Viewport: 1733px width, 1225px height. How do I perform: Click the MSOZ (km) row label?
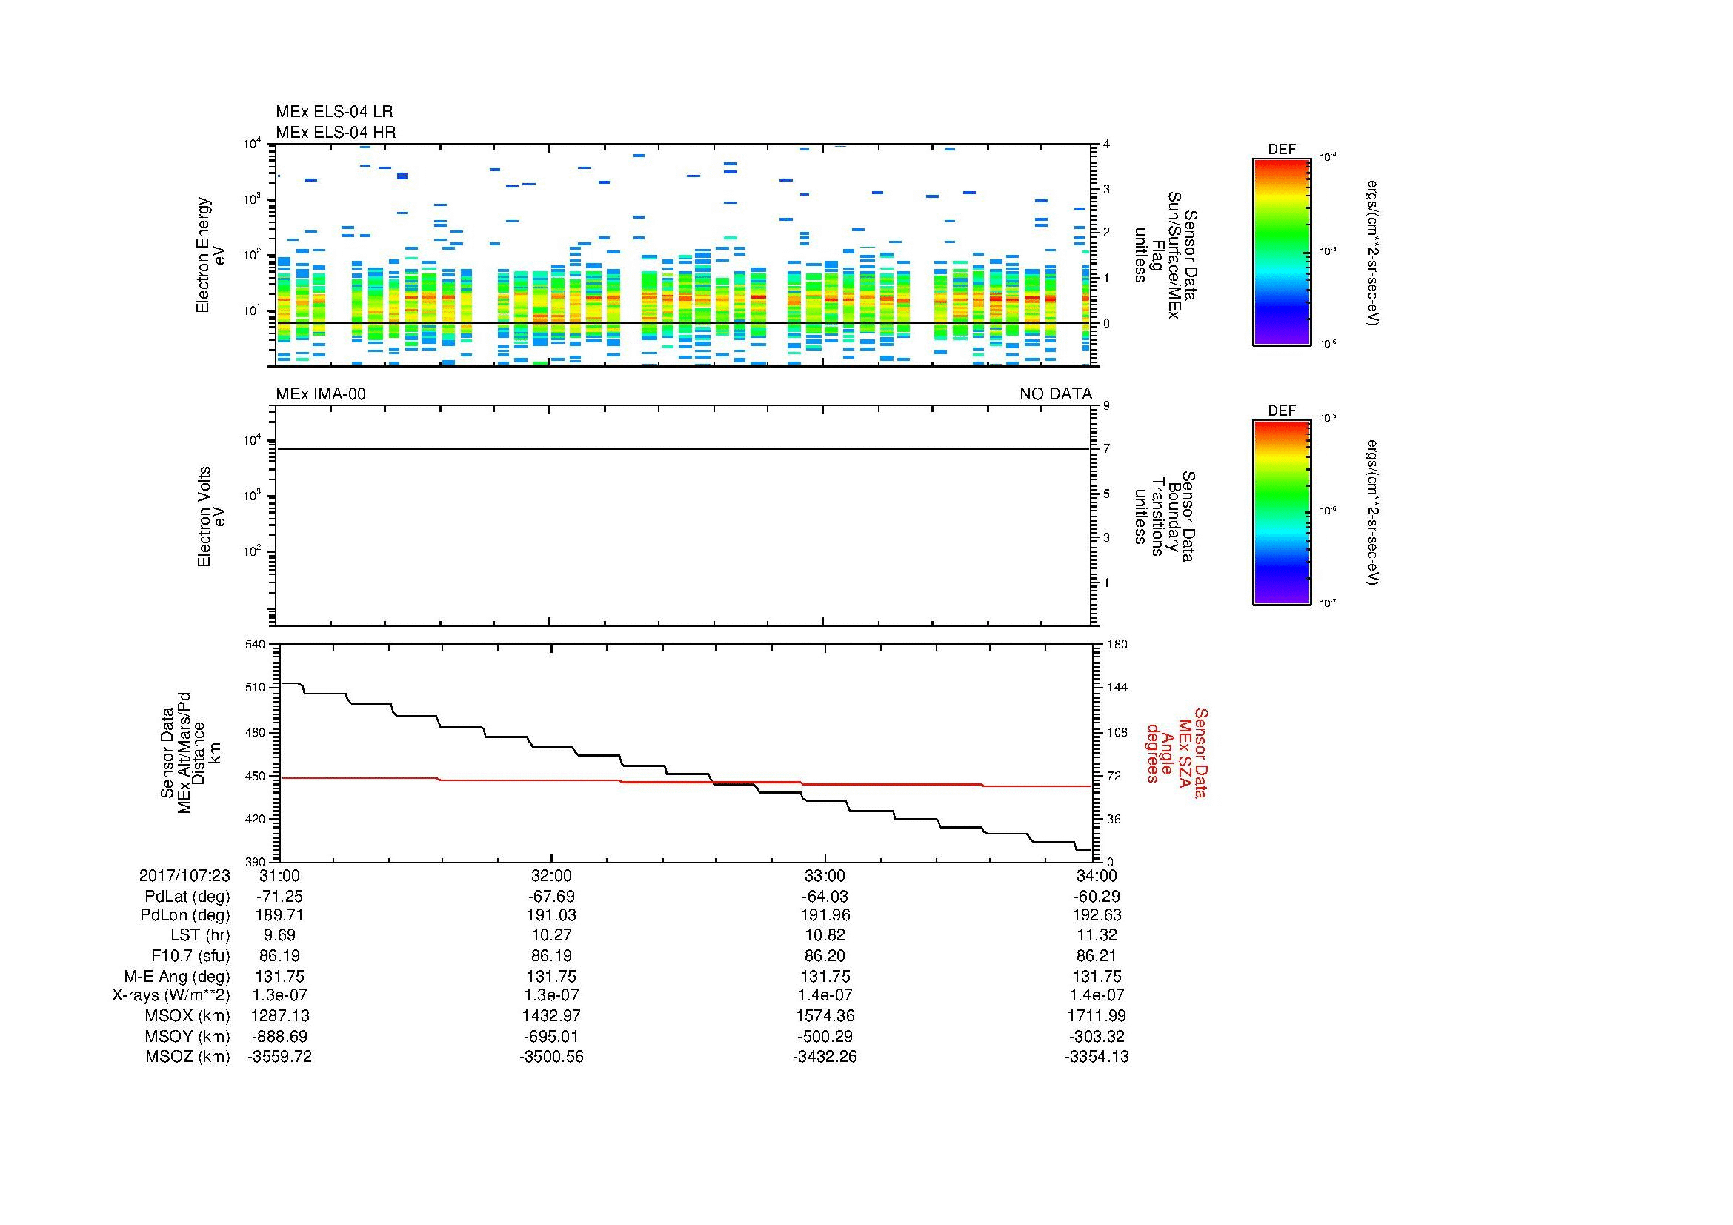click(x=188, y=1057)
